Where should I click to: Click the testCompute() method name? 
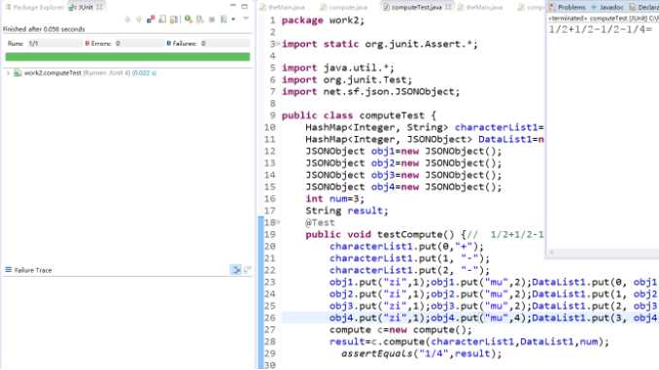coord(416,234)
